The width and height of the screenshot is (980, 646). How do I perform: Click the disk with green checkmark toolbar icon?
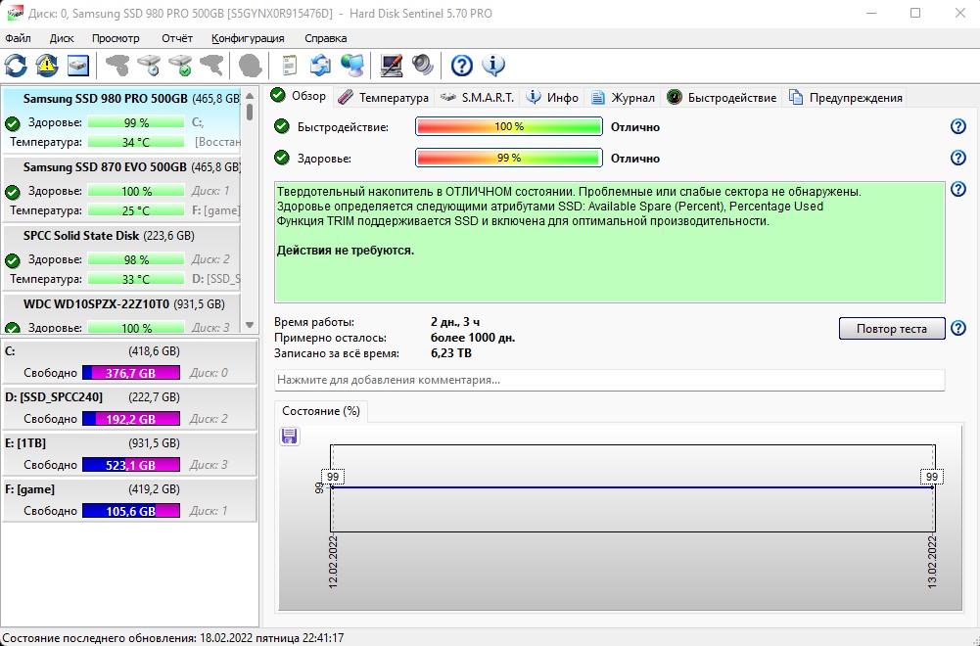[x=180, y=65]
